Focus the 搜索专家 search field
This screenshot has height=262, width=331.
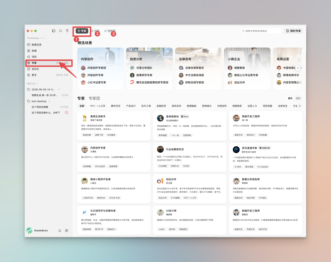coord(261,31)
